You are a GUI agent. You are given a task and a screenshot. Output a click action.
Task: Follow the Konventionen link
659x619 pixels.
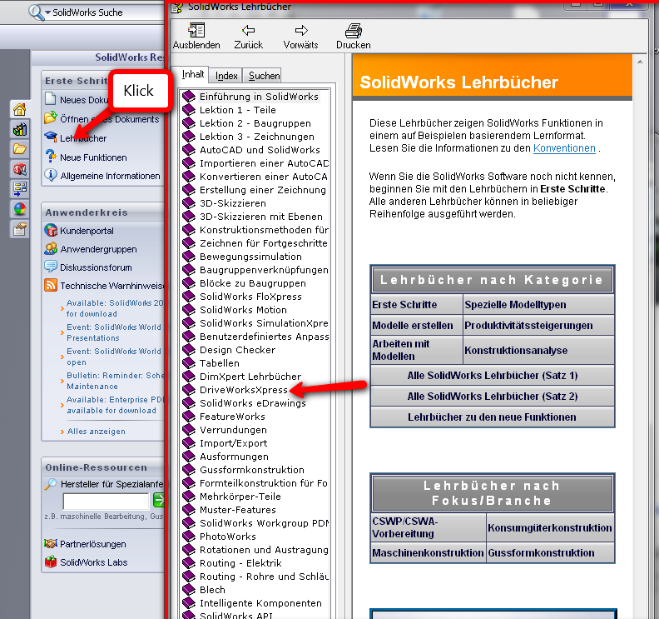point(564,148)
